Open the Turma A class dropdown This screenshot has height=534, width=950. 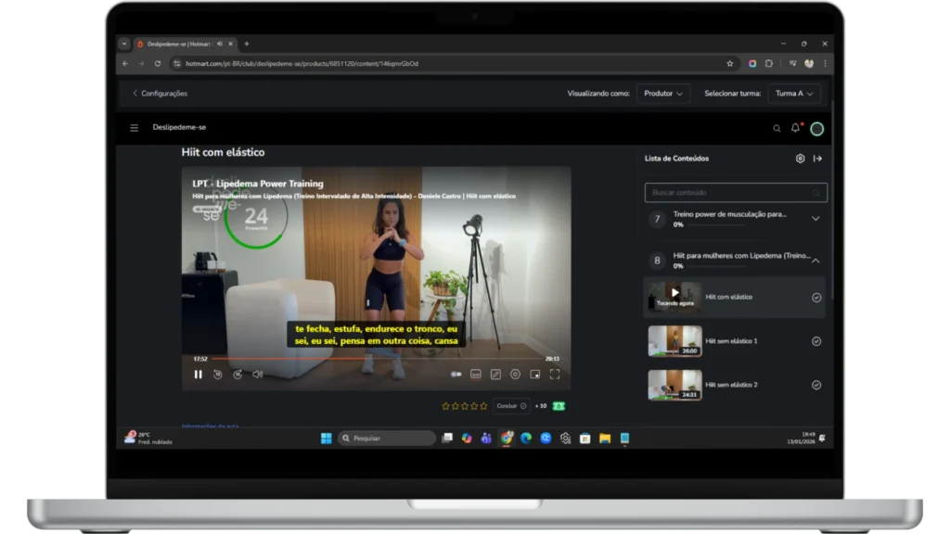click(x=795, y=94)
